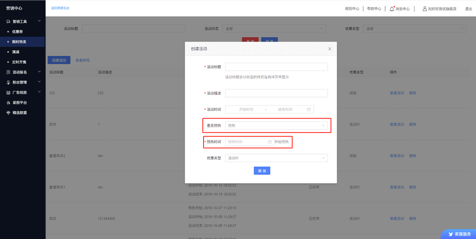
Task: Open the 是否预热 dropdown in dialog
Action: (276, 125)
